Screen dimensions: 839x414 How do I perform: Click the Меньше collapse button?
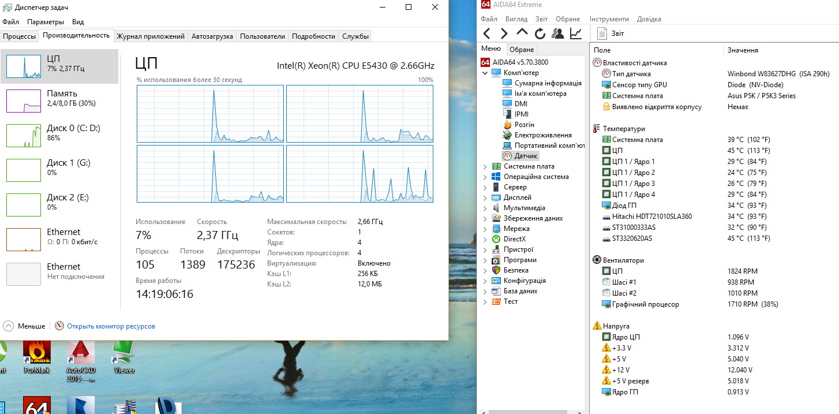(24, 326)
